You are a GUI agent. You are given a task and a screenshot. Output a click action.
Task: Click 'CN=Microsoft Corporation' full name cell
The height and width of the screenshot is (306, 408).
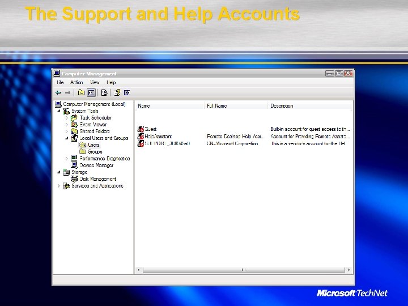(x=232, y=143)
